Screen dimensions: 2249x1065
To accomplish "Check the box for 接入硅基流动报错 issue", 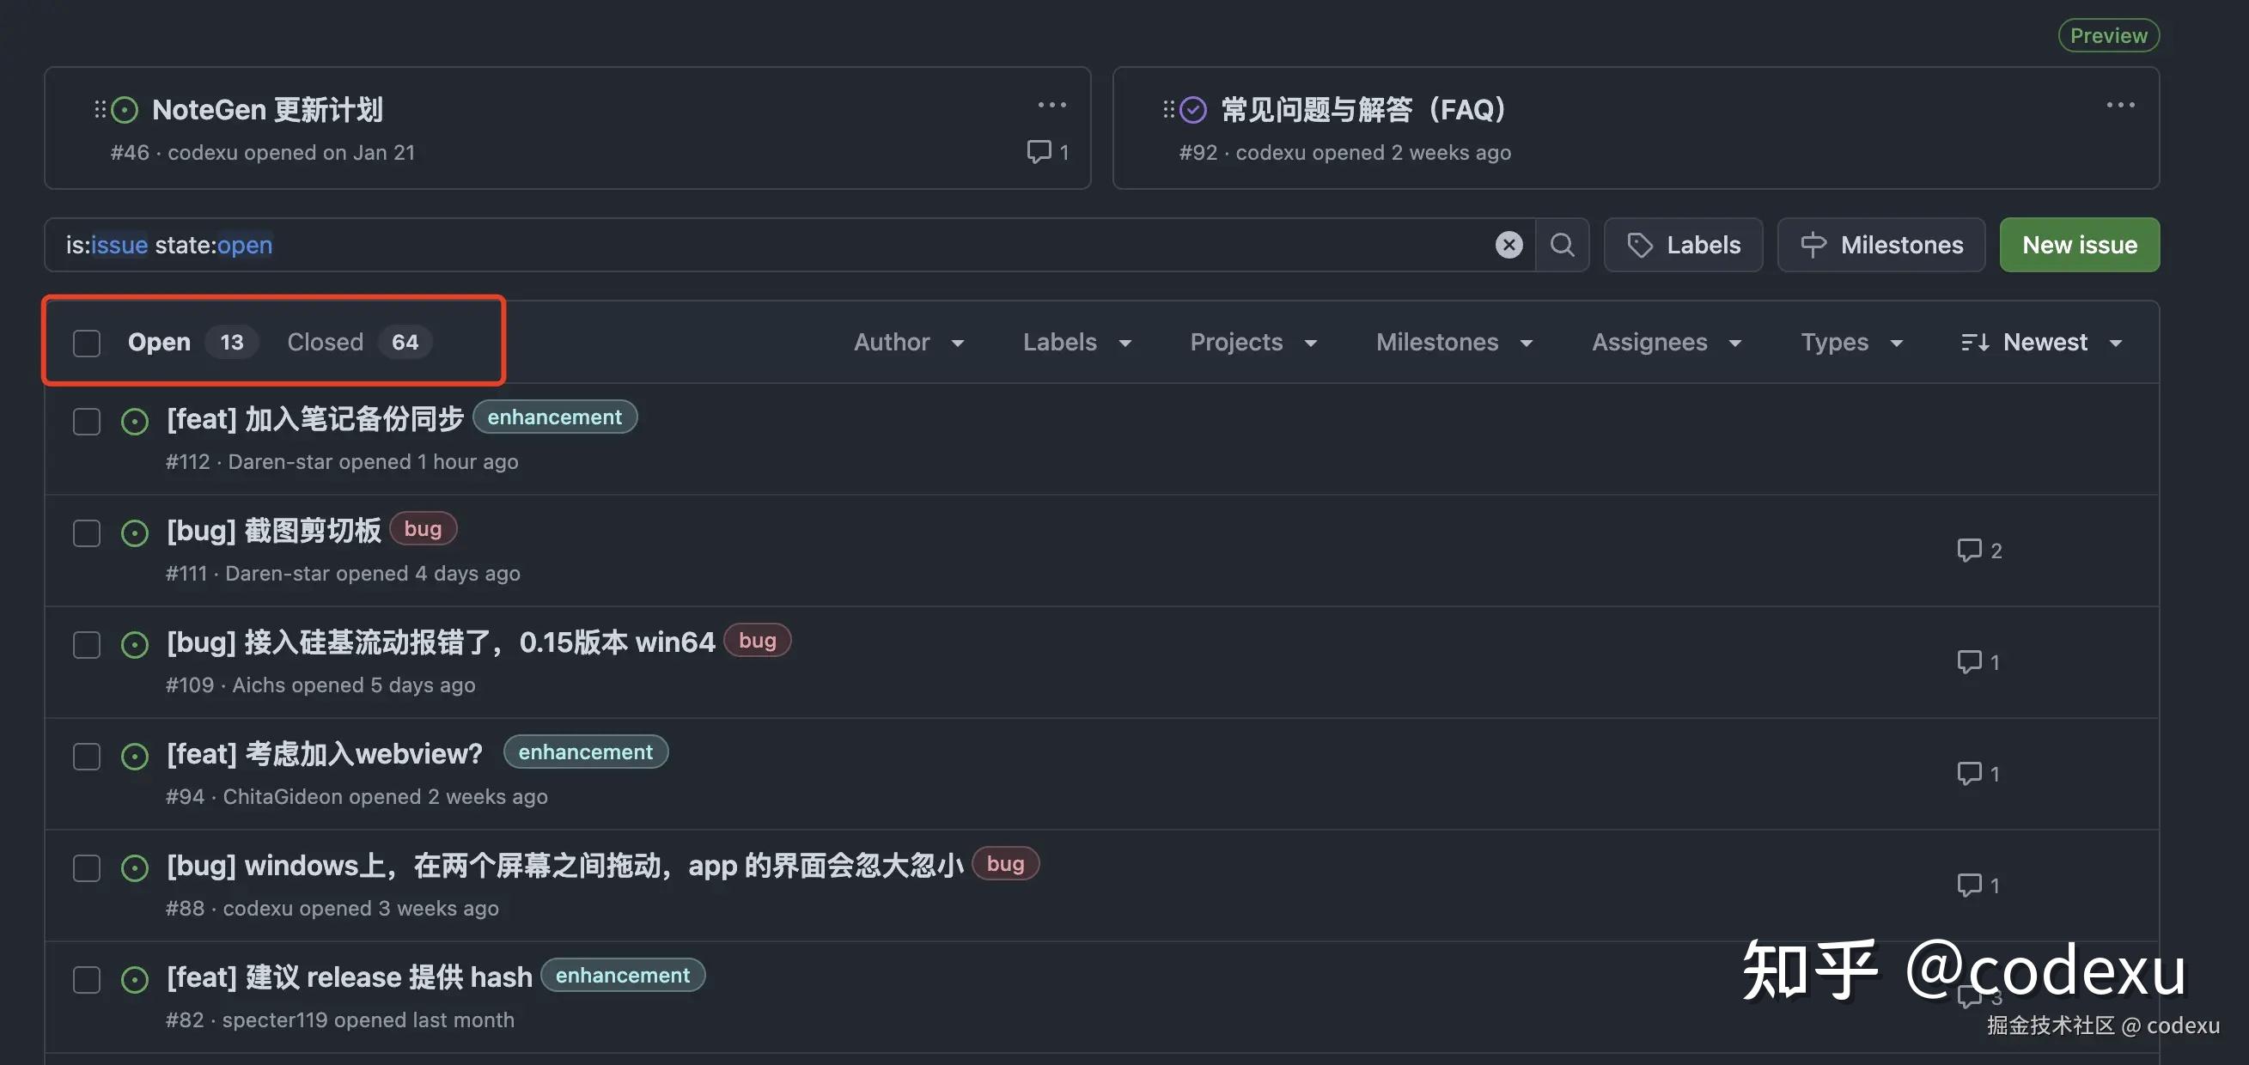I will 87,645.
